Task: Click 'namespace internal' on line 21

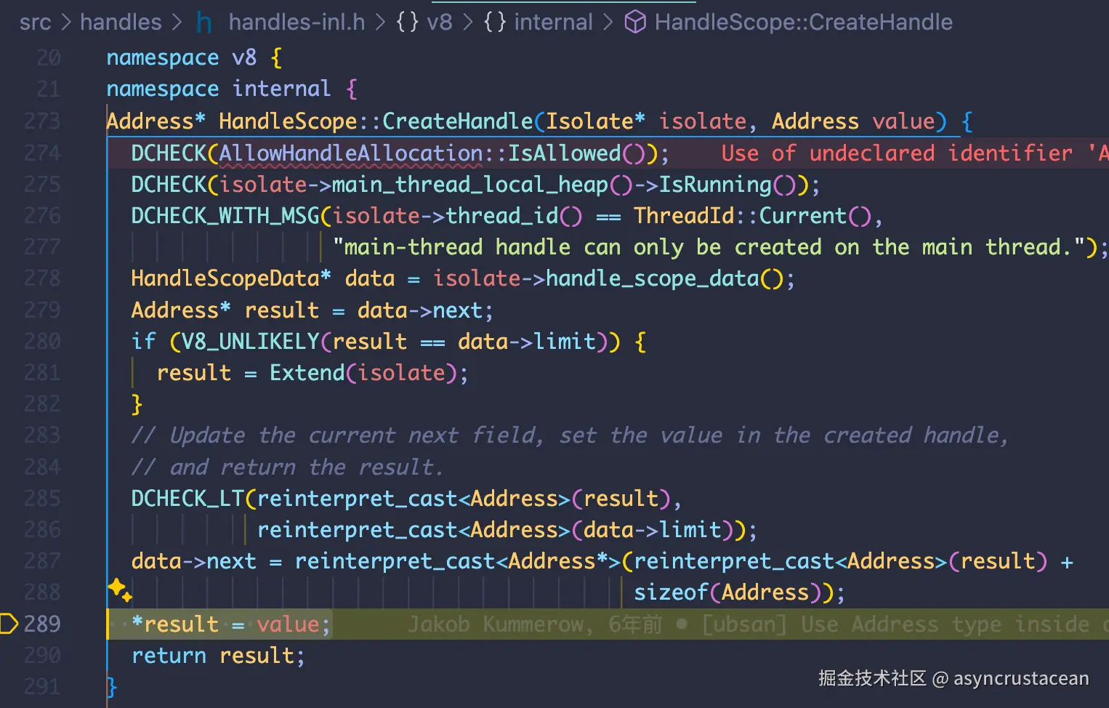Action: tap(219, 89)
